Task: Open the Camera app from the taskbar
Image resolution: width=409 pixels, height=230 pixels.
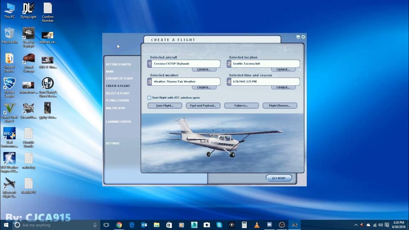Action: coord(207,225)
